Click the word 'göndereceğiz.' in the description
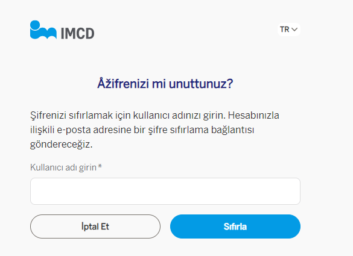 coord(61,145)
